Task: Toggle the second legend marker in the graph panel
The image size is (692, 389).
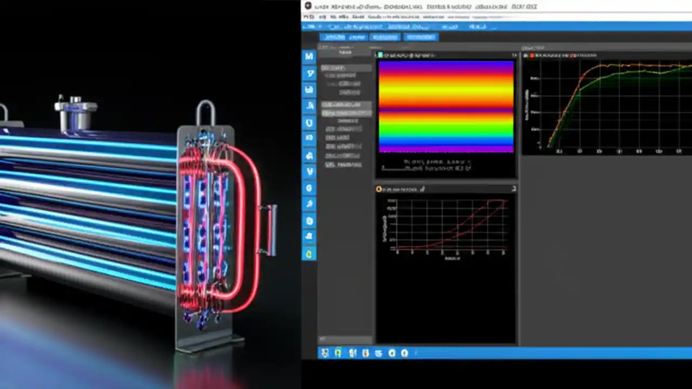Action: (x=572, y=56)
